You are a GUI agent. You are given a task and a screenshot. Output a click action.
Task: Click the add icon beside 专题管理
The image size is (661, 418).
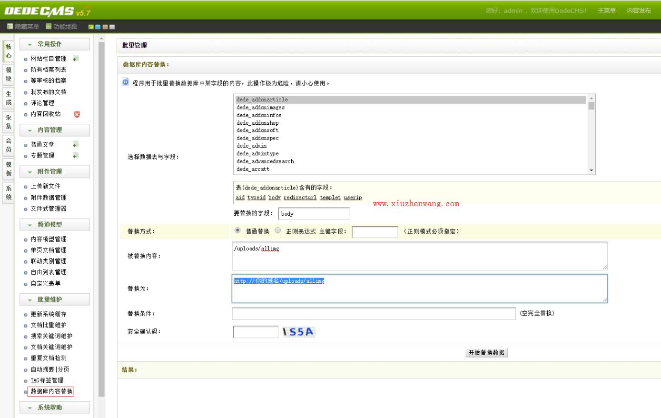(76, 155)
